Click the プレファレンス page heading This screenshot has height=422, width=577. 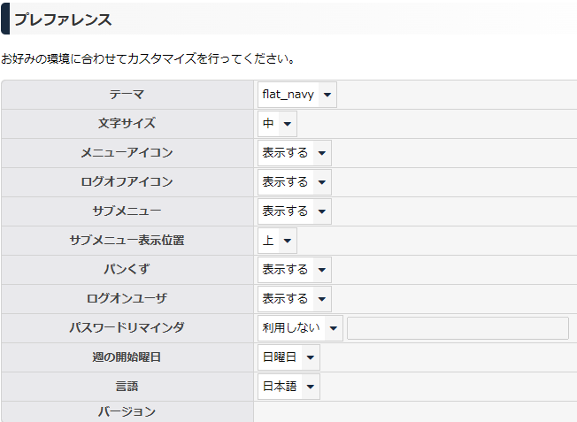(x=62, y=19)
